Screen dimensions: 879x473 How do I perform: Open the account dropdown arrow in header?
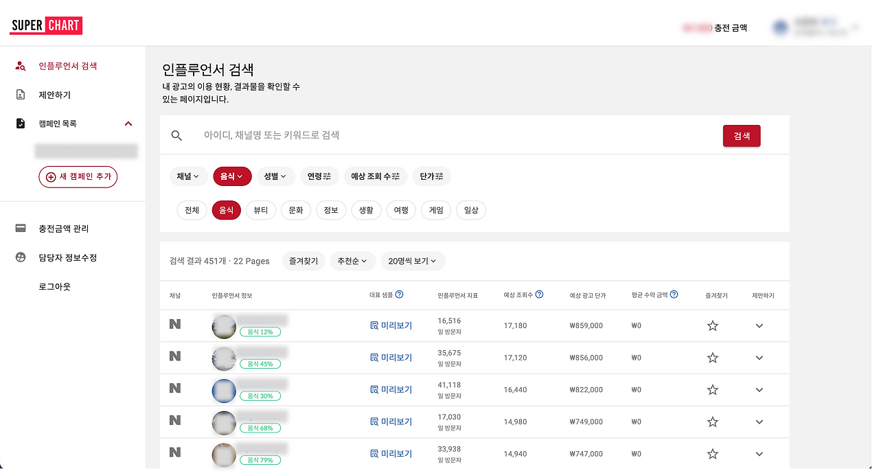855,27
